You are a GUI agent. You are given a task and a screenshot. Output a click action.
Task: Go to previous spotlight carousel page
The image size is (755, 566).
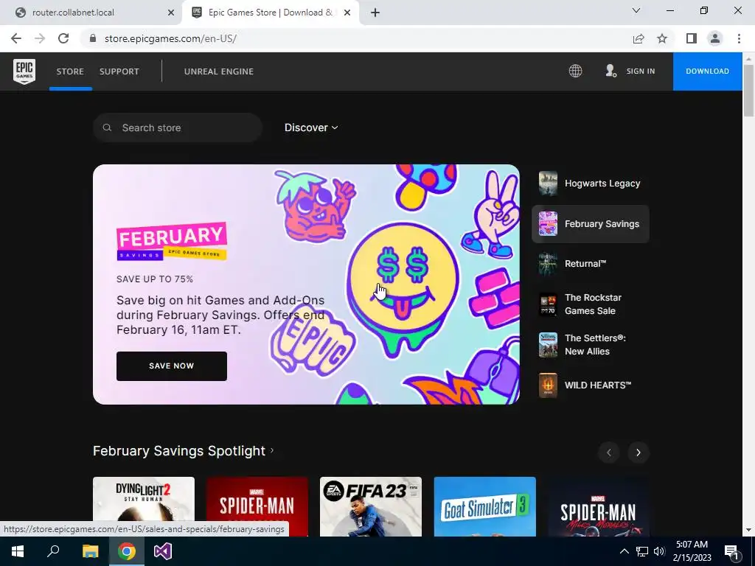coord(608,453)
